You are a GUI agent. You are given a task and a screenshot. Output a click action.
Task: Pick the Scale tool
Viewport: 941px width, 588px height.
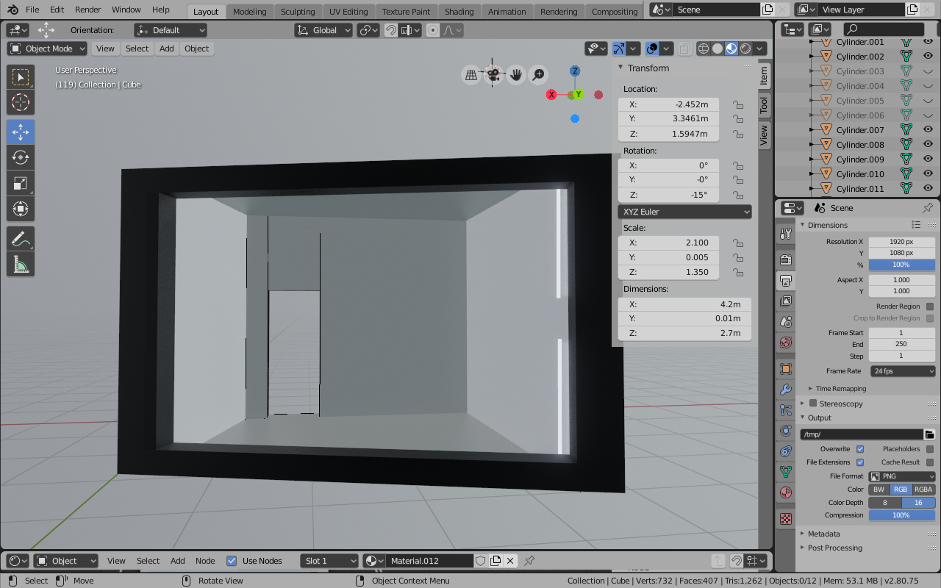click(21, 184)
